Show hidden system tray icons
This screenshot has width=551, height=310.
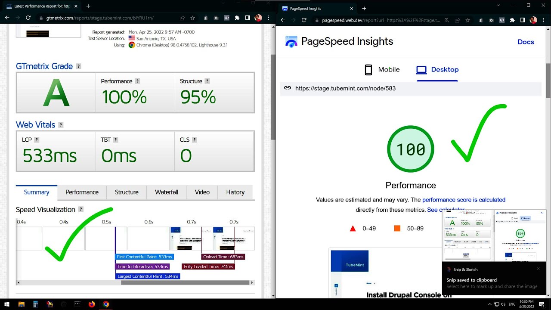[490, 304]
